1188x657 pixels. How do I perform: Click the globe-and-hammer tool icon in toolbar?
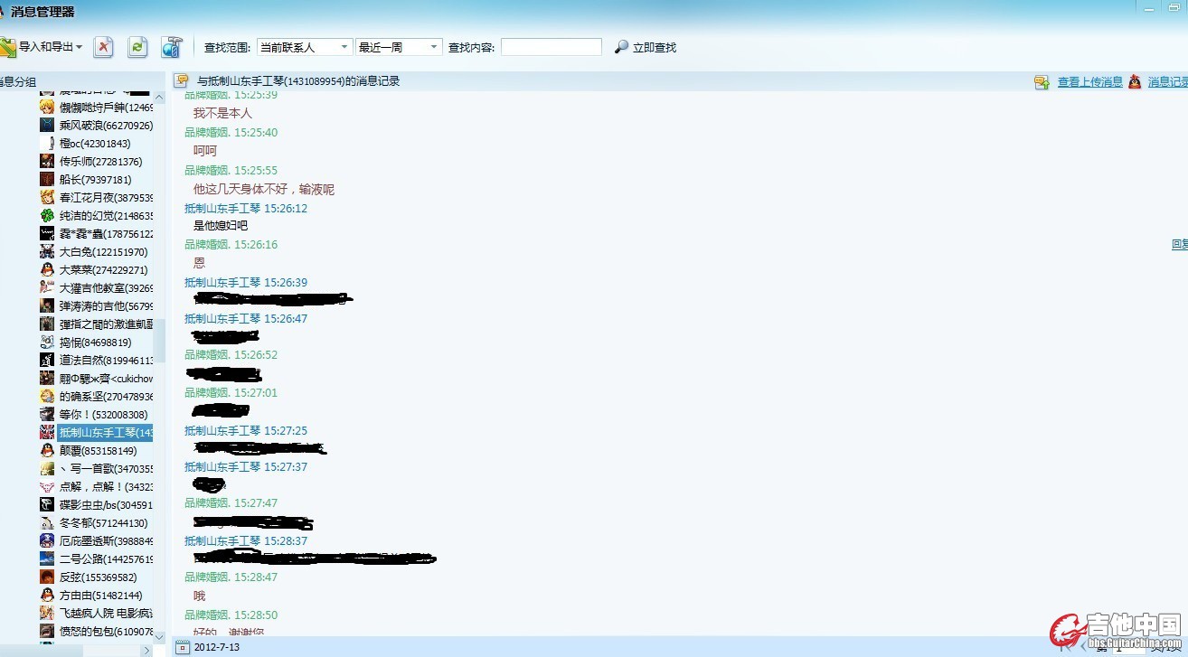coord(172,47)
